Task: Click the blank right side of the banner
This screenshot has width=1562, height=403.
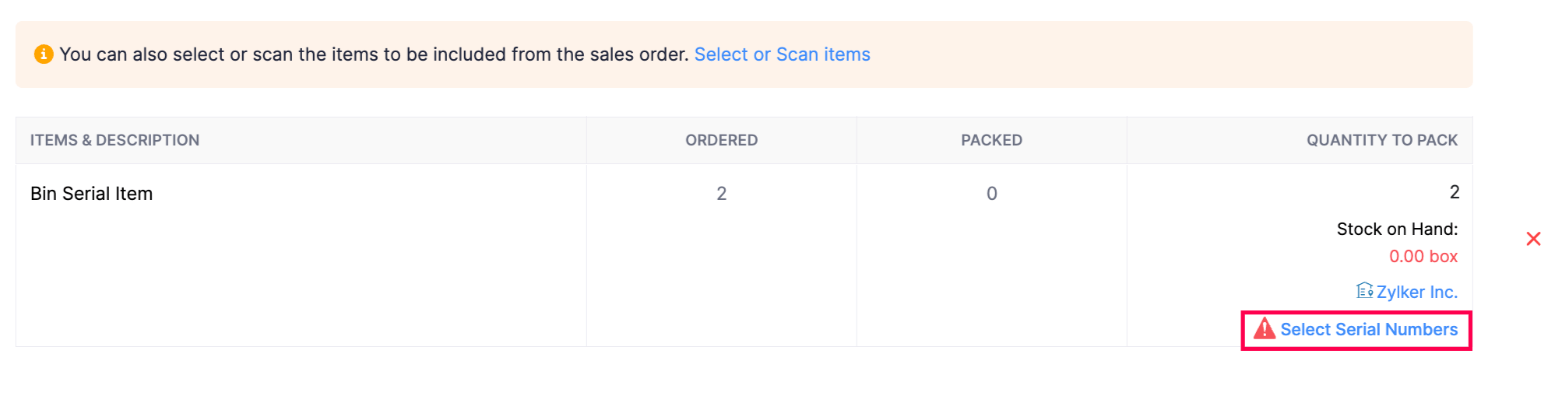Action: [1168, 54]
